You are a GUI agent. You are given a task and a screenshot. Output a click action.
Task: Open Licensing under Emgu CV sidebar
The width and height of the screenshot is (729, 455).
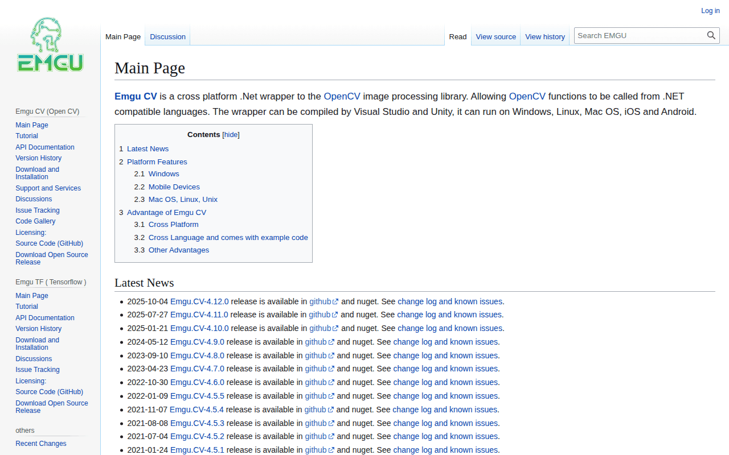pos(31,233)
